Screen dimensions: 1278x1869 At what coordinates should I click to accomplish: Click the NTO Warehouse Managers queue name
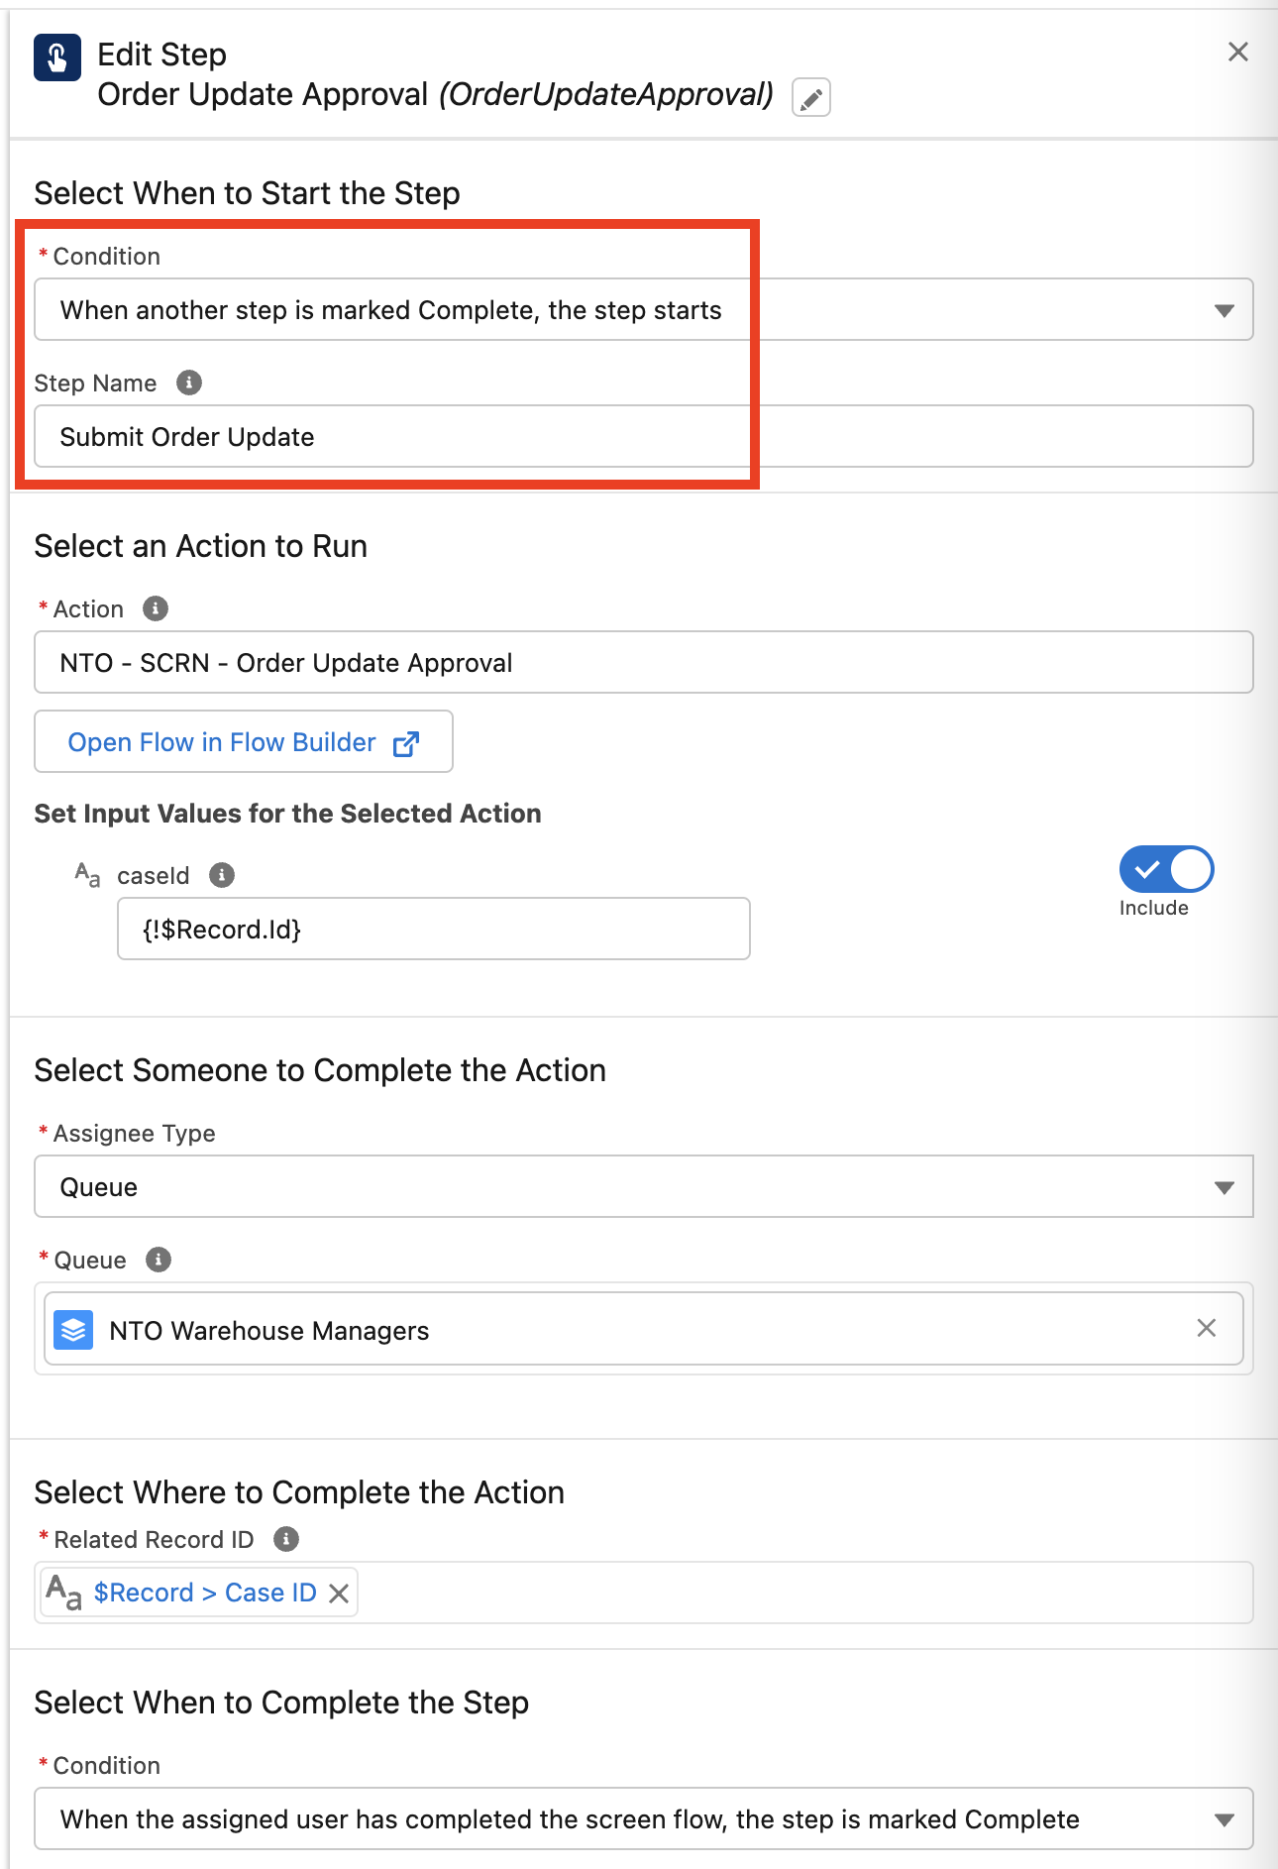pyautogui.click(x=269, y=1331)
